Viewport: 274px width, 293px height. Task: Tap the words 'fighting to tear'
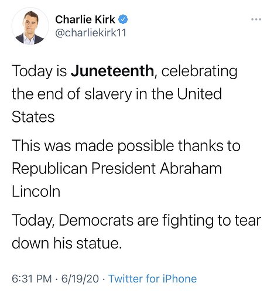click(211, 221)
